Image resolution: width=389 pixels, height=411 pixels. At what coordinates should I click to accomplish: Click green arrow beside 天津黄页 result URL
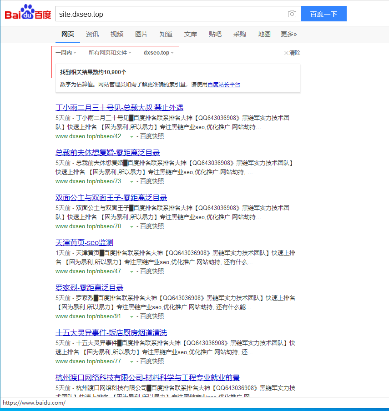click(x=131, y=271)
